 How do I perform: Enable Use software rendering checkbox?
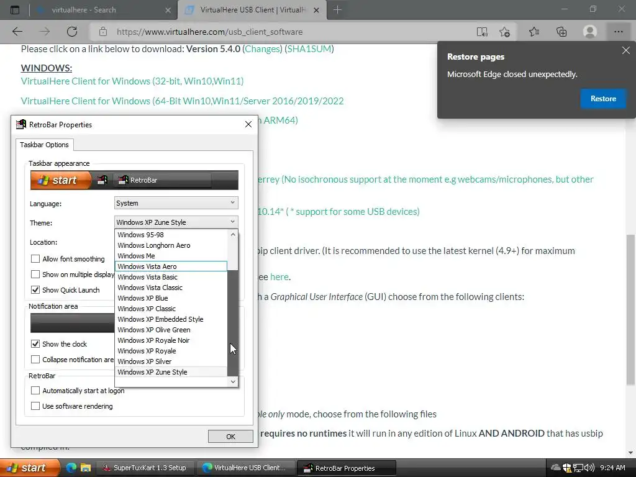(35, 406)
